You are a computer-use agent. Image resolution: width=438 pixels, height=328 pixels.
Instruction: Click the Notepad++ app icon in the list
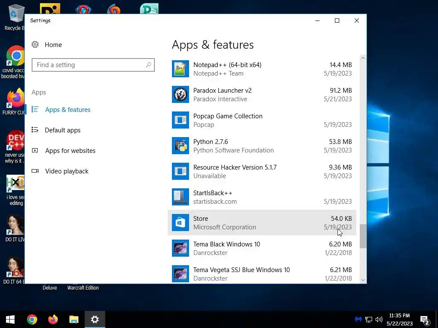[x=181, y=69]
